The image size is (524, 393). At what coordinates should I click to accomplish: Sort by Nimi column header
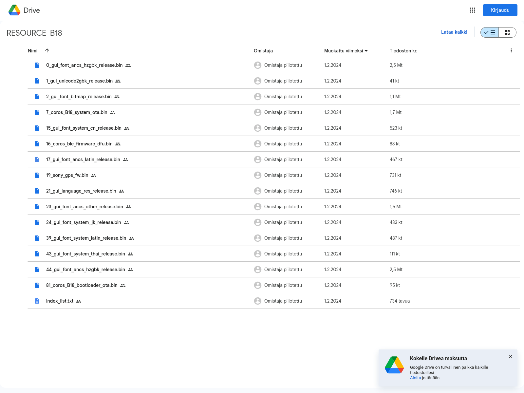coord(33,51)
